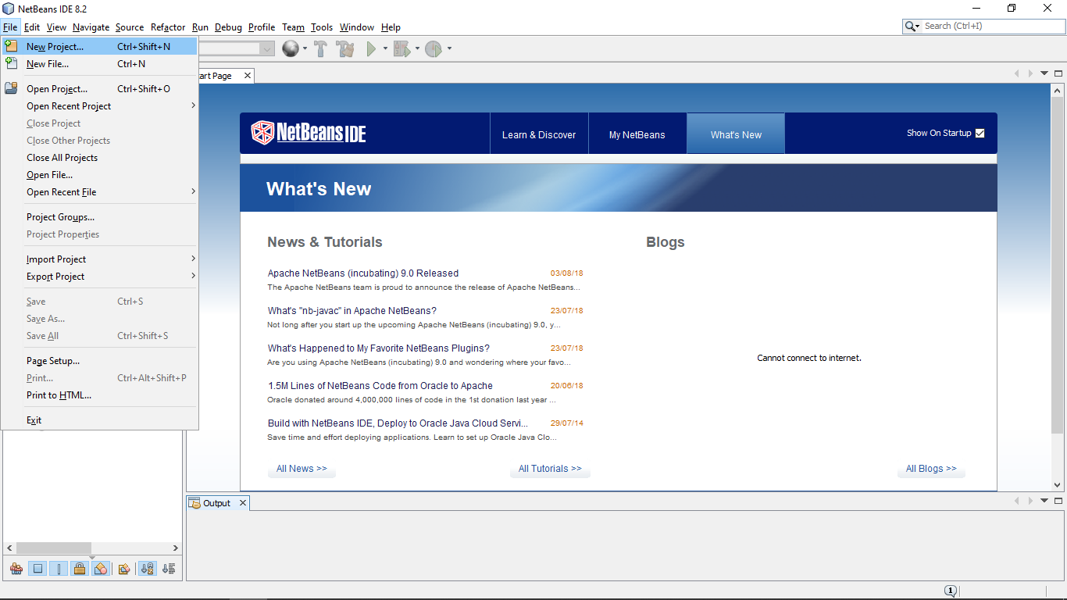Toggle Sort by Source button

(169, 569)
